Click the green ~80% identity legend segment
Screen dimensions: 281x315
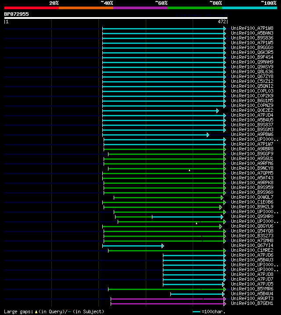(x=195, y=8)
